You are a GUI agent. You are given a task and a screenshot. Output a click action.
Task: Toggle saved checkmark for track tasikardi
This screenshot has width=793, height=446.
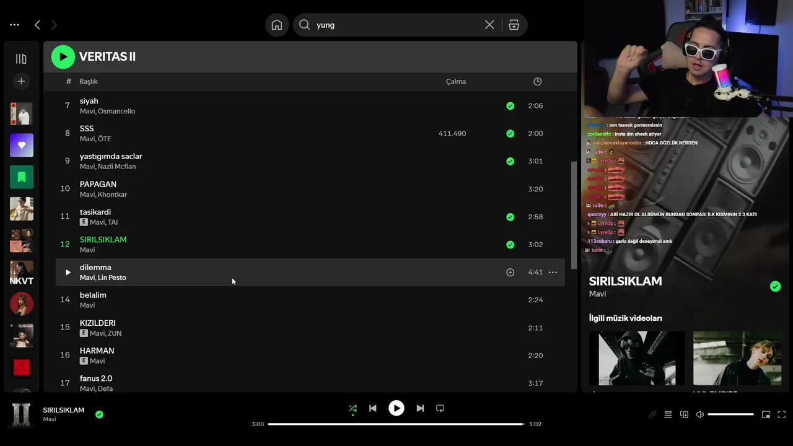click(x=510, y=217)
